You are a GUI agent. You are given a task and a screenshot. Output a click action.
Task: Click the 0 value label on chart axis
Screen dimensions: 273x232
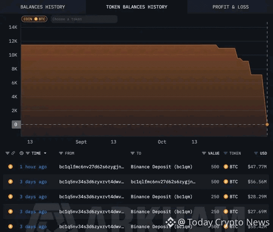coord(16,124)
